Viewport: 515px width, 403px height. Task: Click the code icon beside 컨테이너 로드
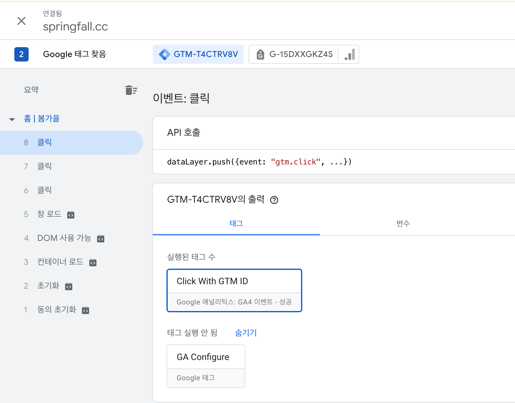click(x=93, y=263)
